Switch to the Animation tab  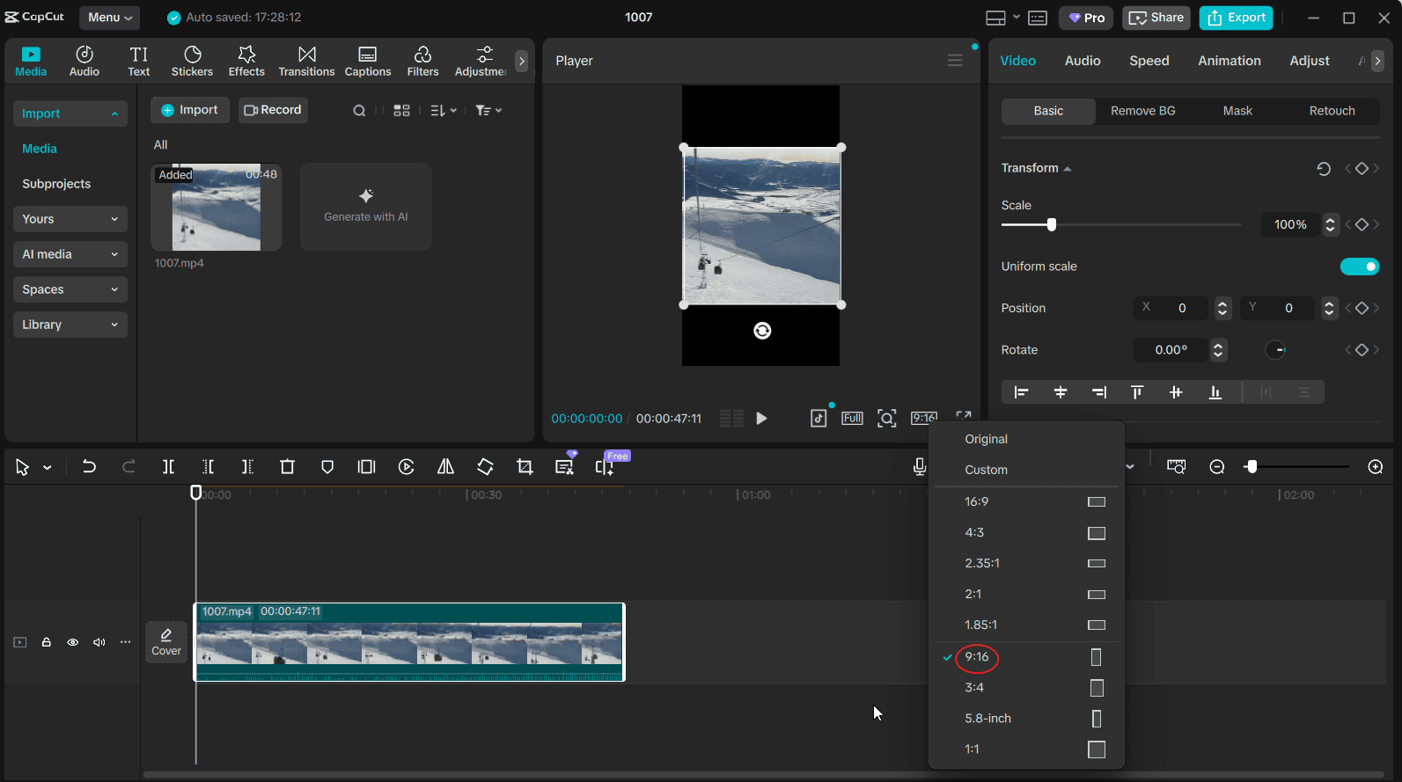click(x=1229, y=61)
